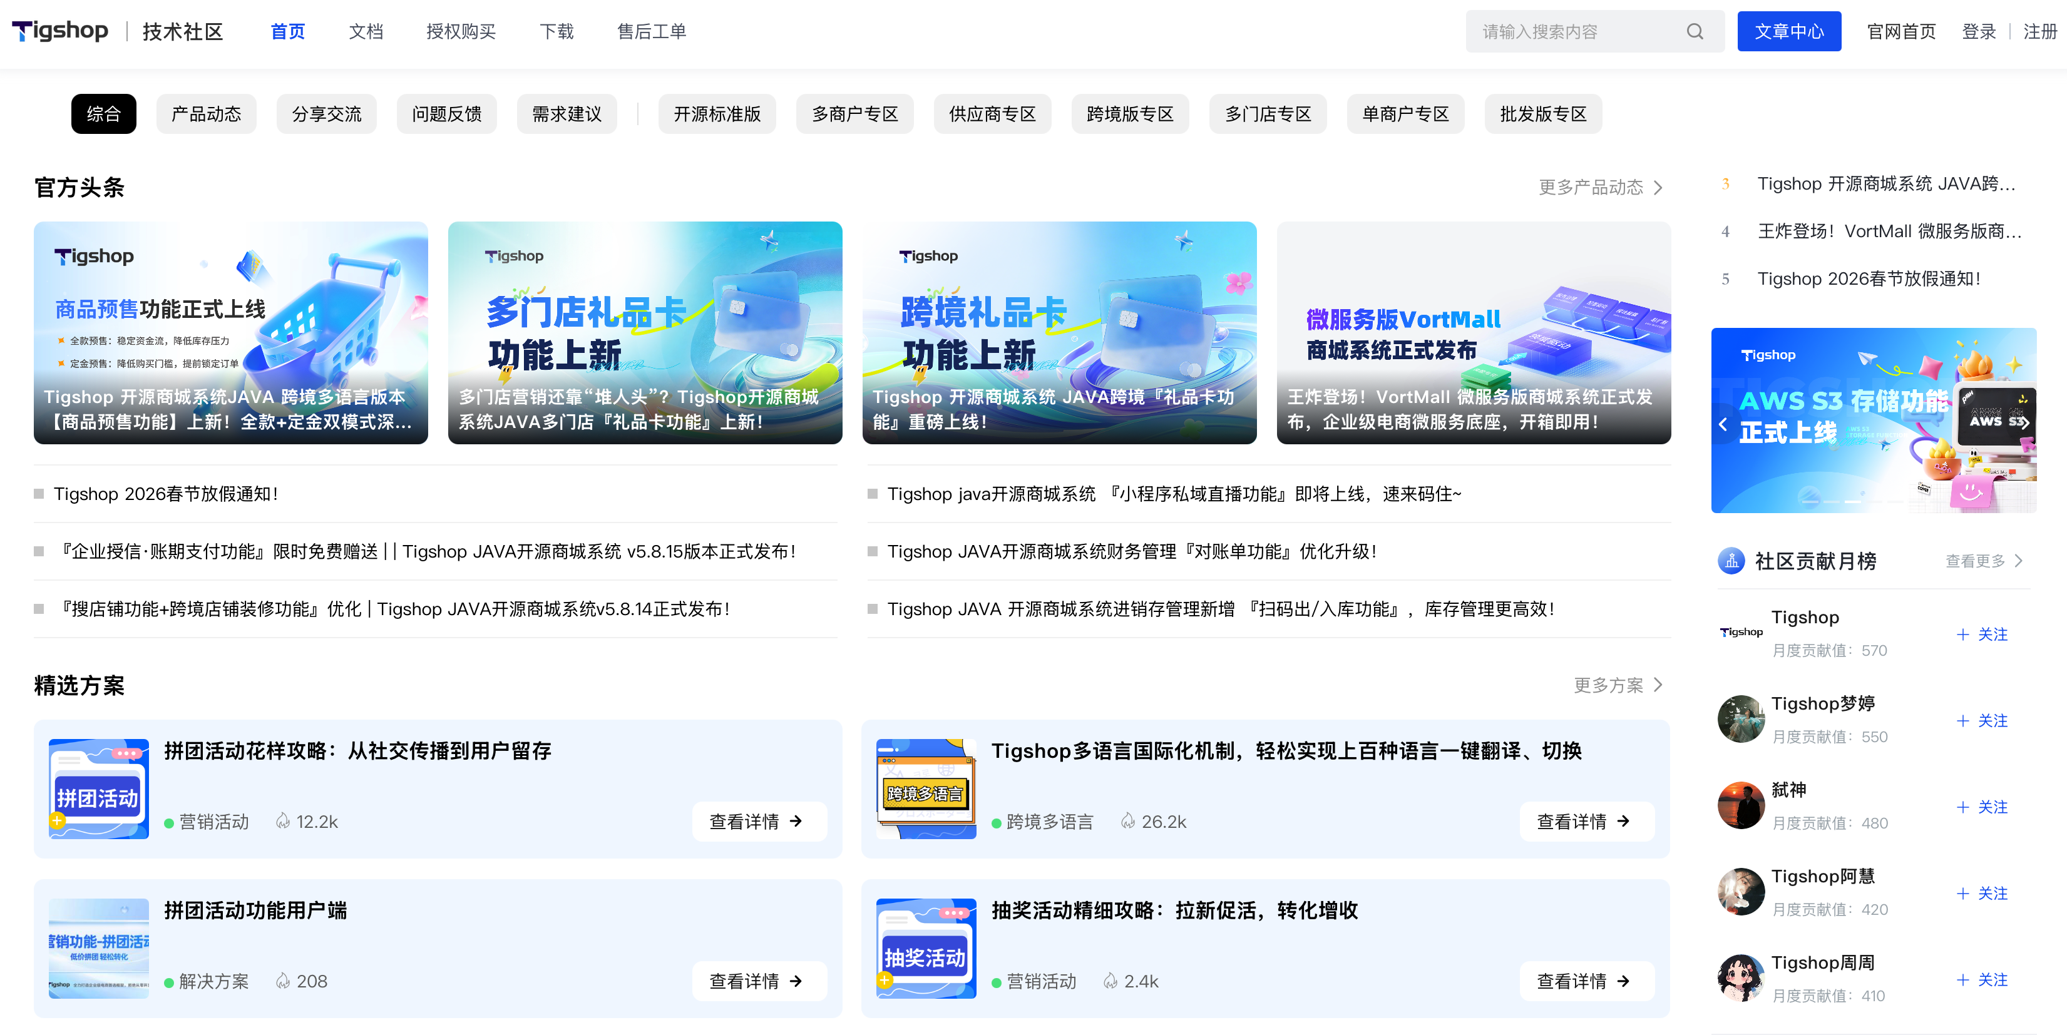Follow 弑神 with the 关注 button
This screenshot has height=1035, width=2067.
tap(1982, 807)
